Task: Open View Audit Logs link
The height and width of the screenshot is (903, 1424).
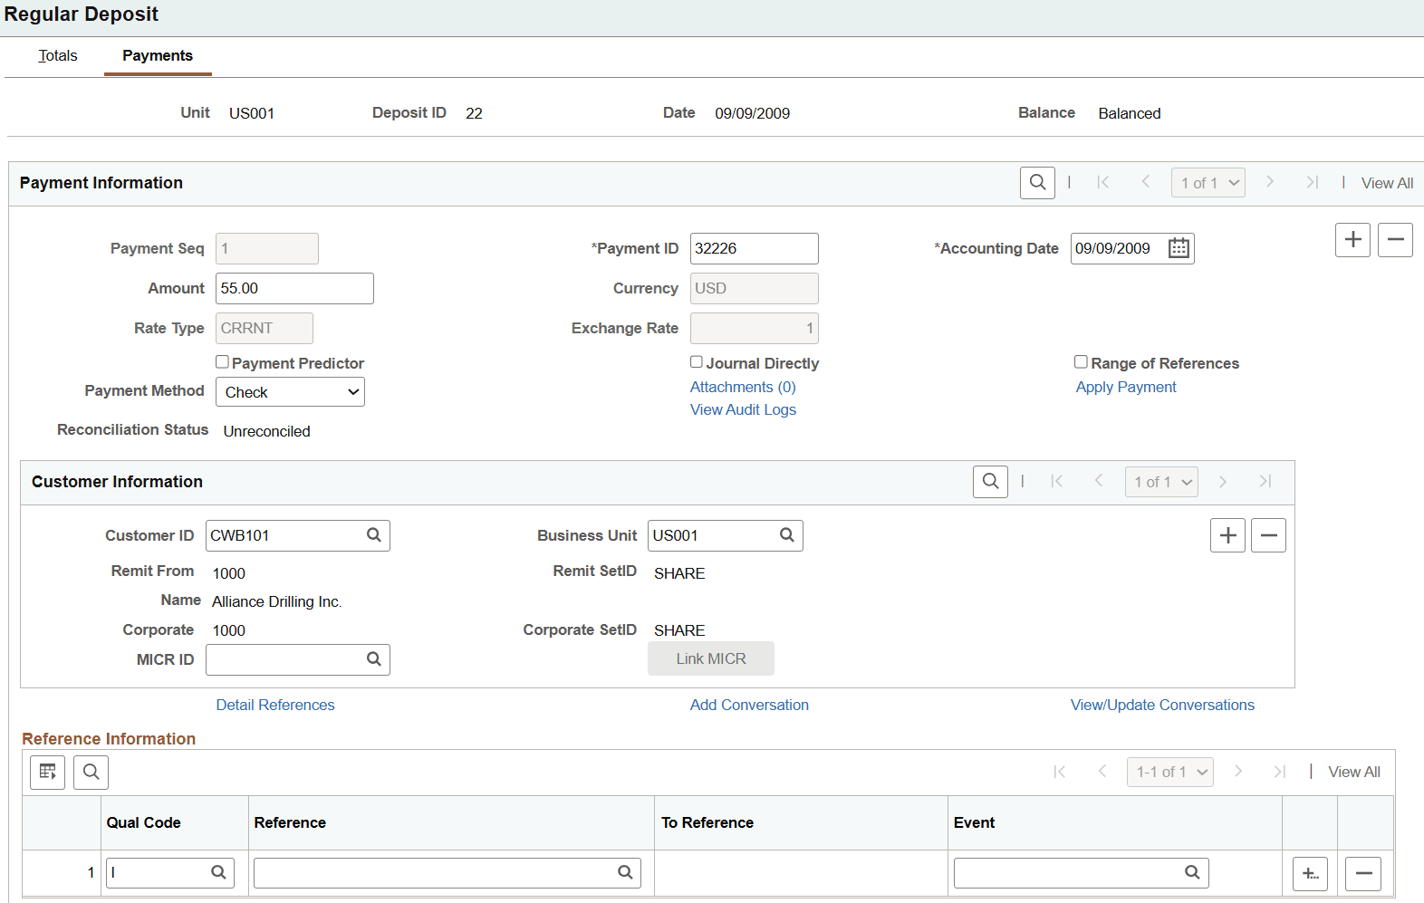Action: (743, 409)
